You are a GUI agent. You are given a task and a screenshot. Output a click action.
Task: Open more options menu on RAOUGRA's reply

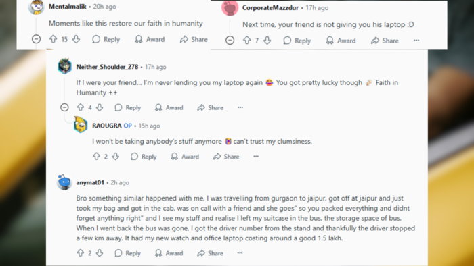[256, 156]
